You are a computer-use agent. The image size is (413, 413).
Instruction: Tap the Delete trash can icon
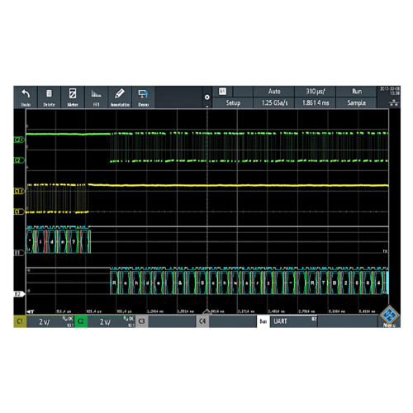49,94
